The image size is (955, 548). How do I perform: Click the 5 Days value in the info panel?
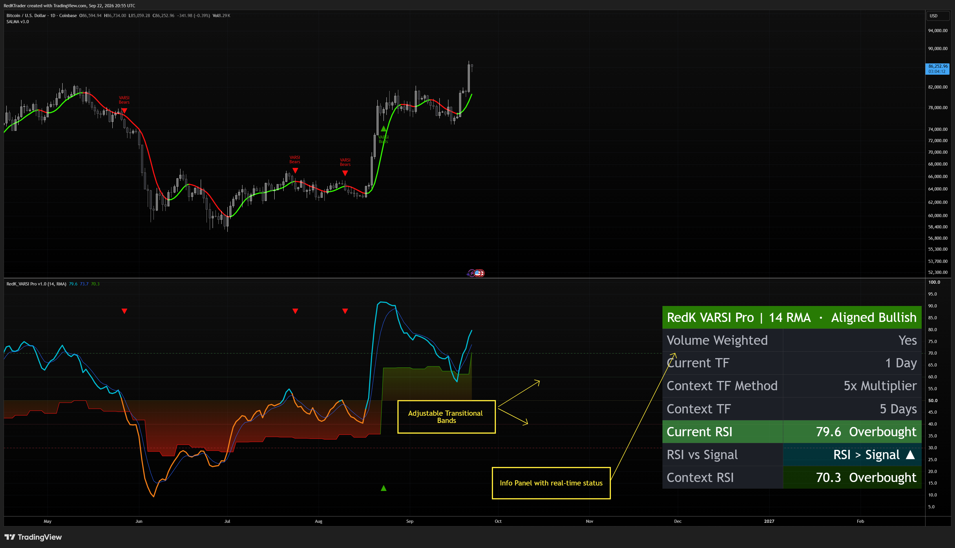(898, 409)
